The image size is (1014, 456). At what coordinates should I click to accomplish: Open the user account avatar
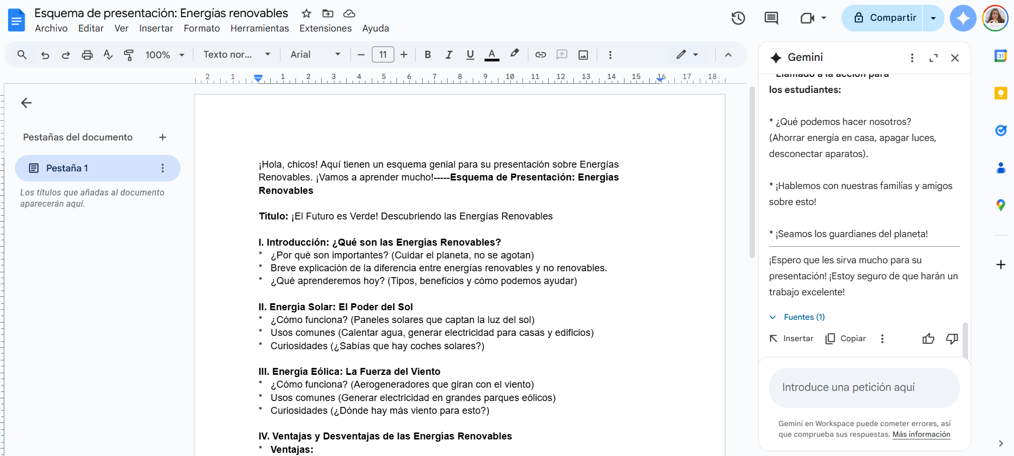995,18
